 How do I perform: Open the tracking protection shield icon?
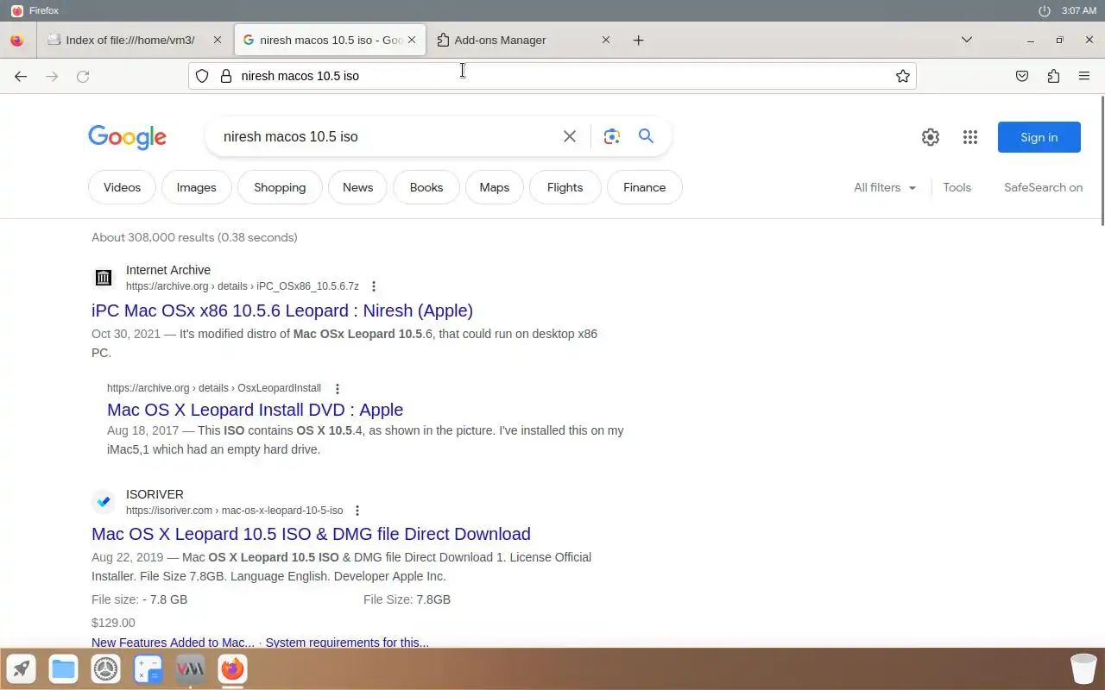click(202, 76)
